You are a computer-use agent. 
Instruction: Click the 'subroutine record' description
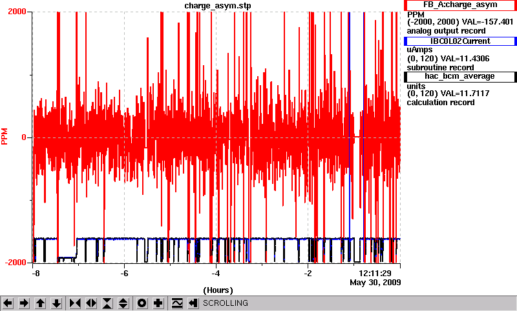point(441,68)
